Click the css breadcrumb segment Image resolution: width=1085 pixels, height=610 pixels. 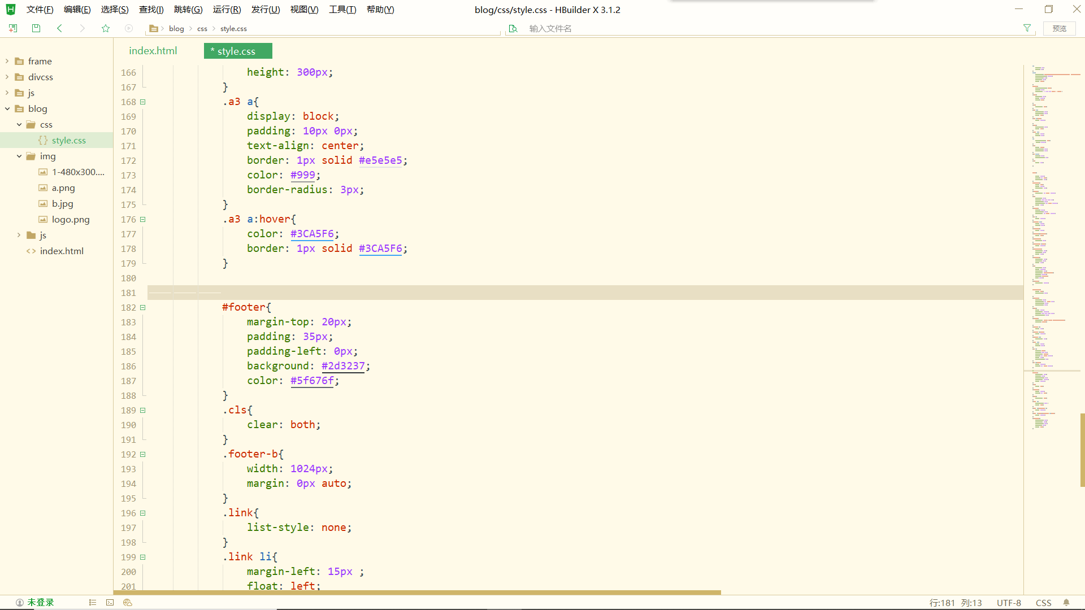coord(202,28)
